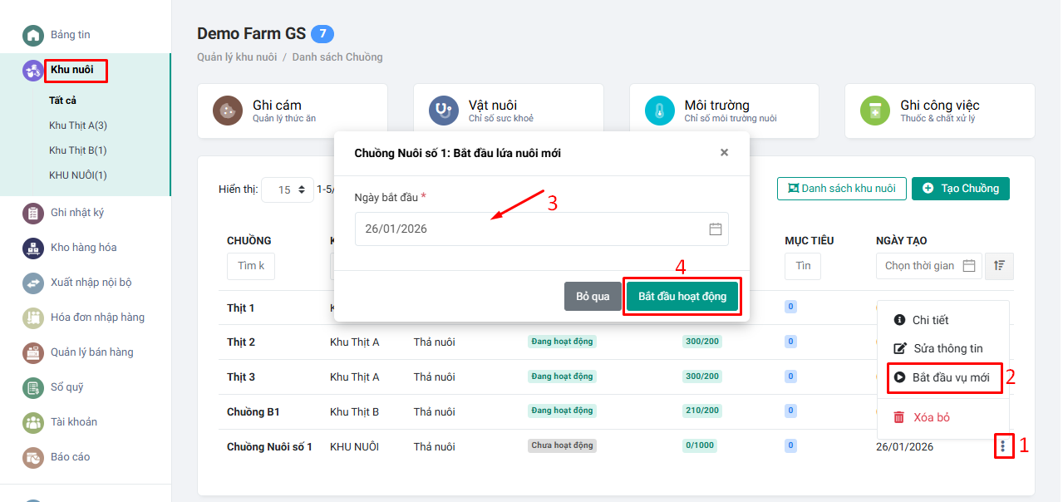
Task: Click the Tìm k search field under CHUỒNG
Action: [250, 266]
